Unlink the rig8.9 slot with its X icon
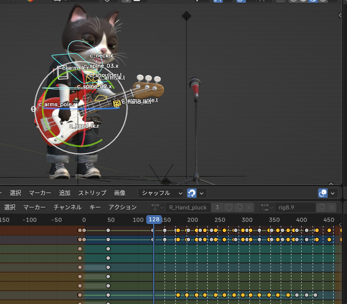Viewport: 347px width, 304px height. click(331, 207)
